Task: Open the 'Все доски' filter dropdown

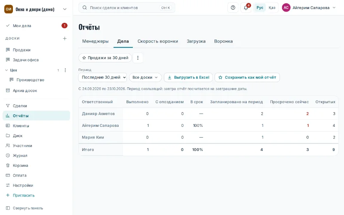Action: (x=145, y=77)
